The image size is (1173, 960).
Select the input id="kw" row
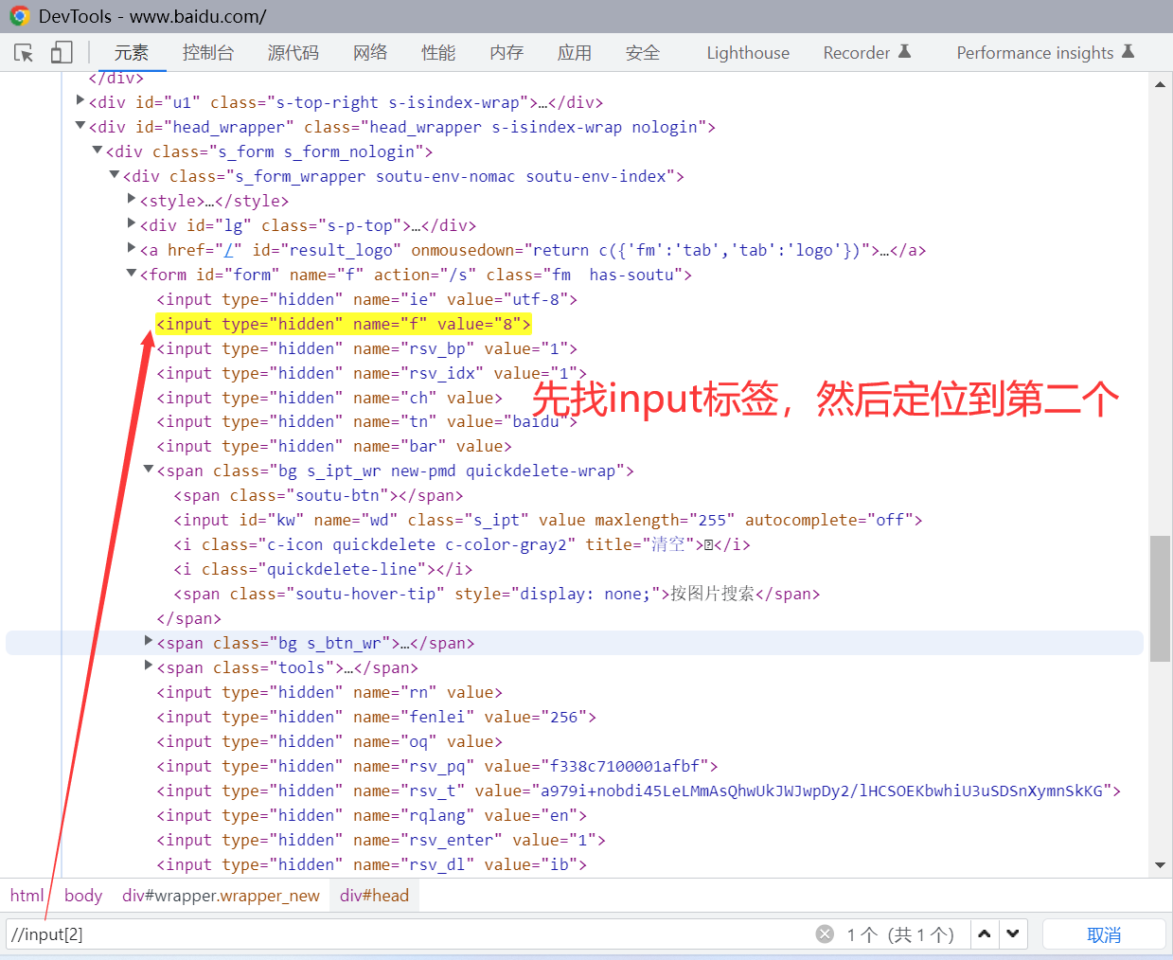547,520
